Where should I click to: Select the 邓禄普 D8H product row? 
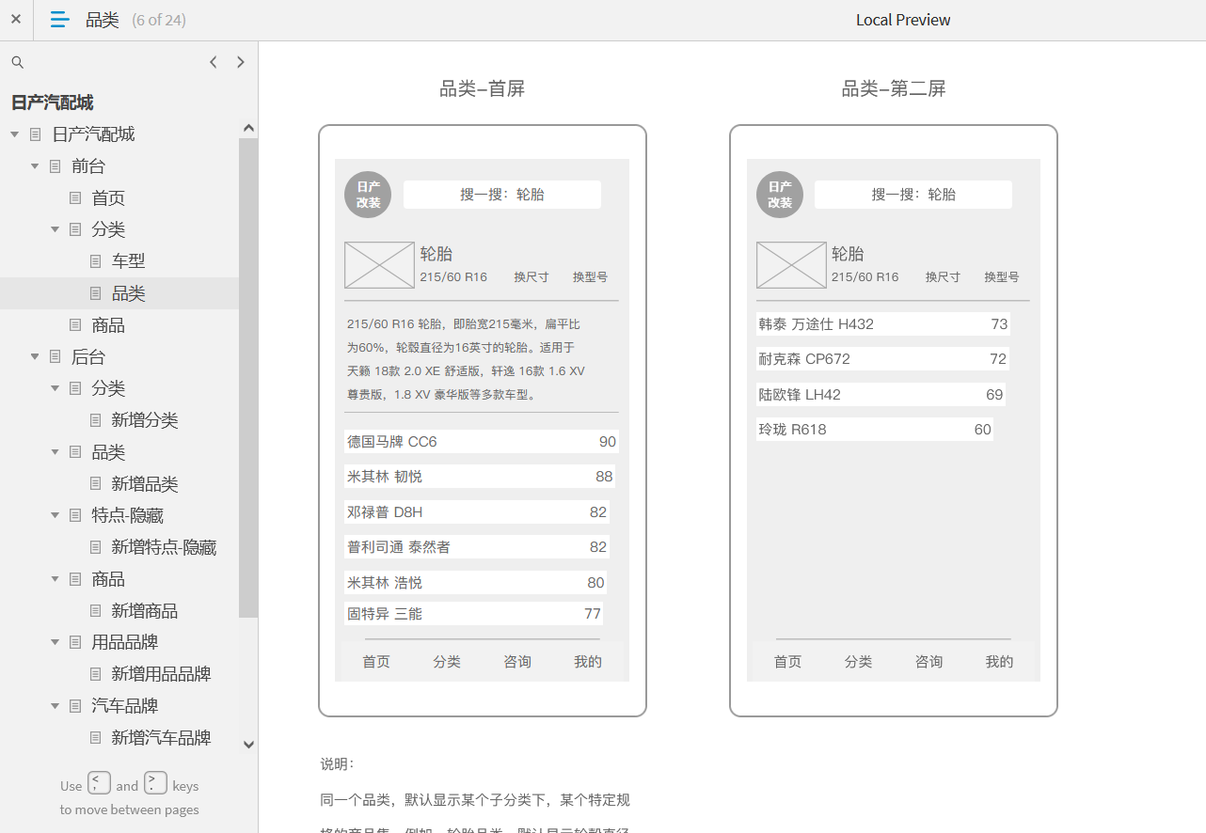pos(477,512)
